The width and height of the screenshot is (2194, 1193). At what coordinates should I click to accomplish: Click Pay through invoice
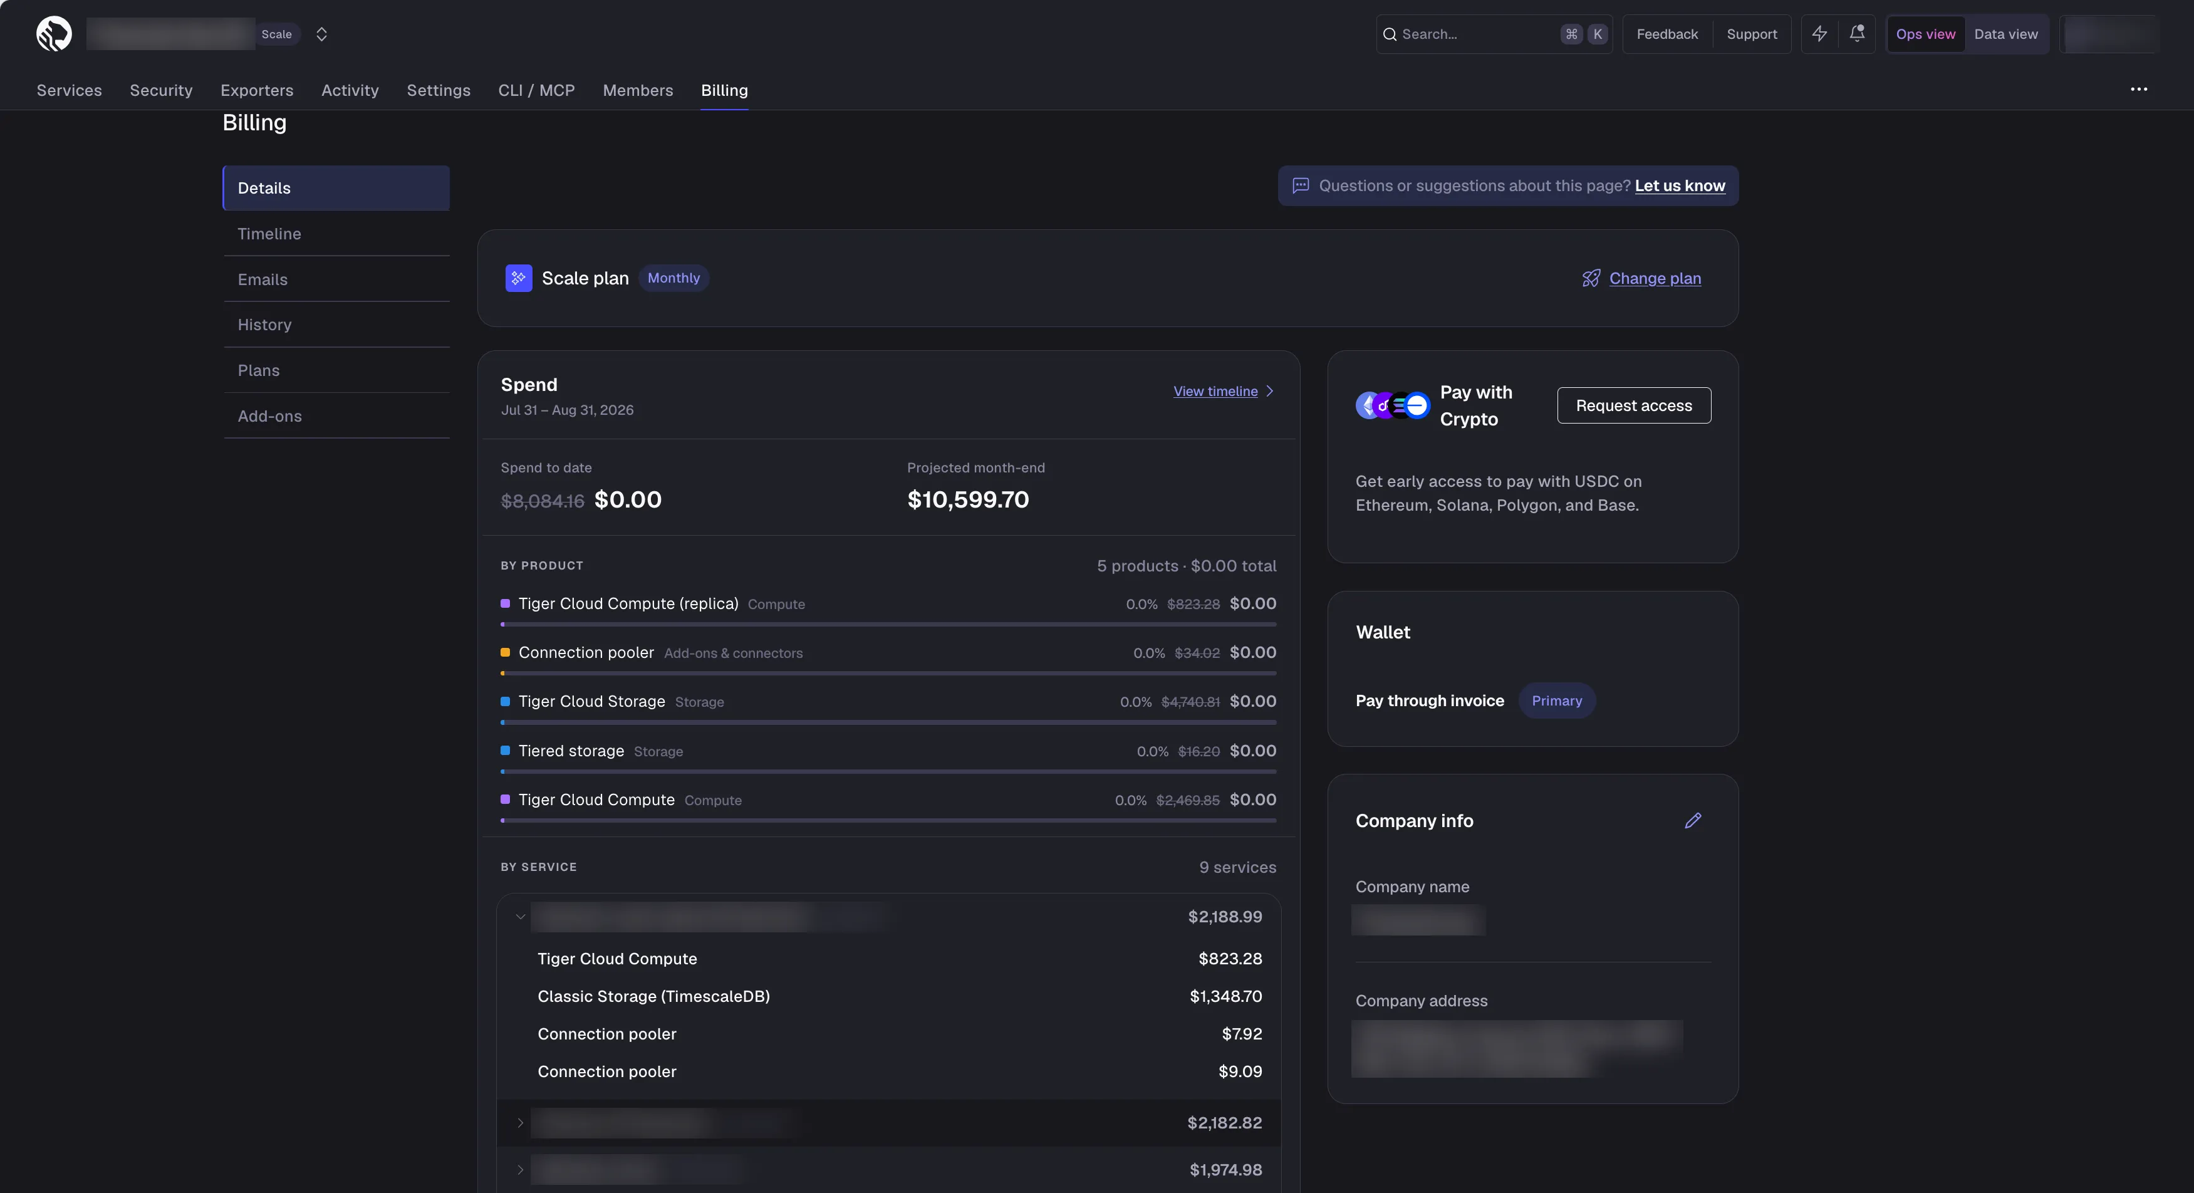point(1429,701)
